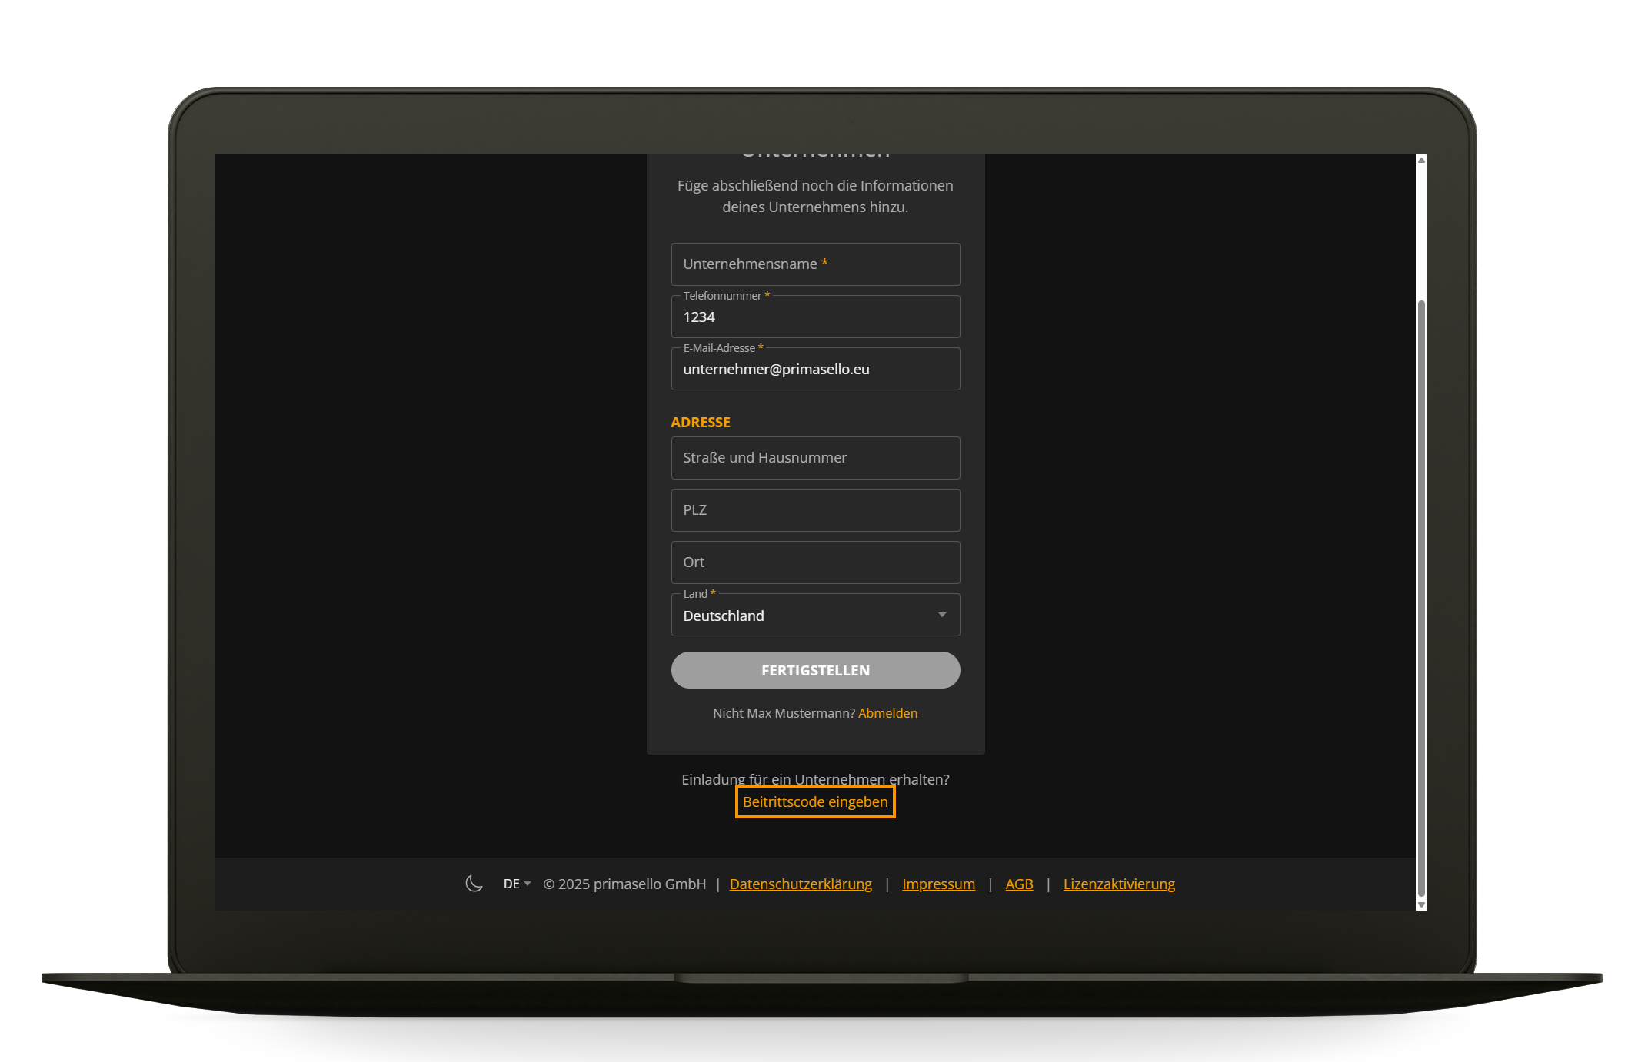Click the vertical scrollbar thumb

(x=1421, y=599)
